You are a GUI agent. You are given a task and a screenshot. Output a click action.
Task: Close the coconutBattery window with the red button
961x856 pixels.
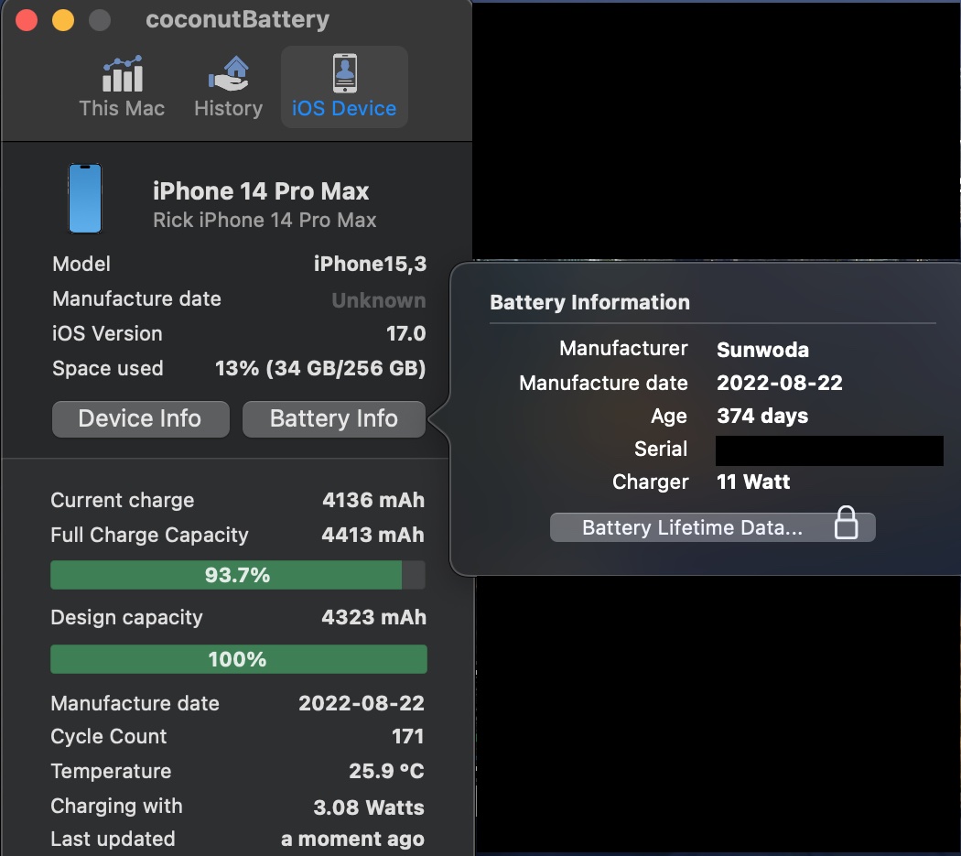coord(27,19)
